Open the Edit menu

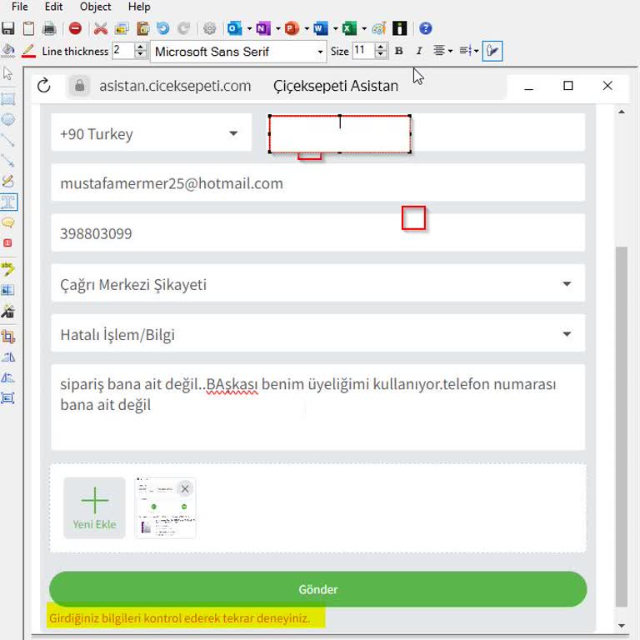(x=53, y=7)
